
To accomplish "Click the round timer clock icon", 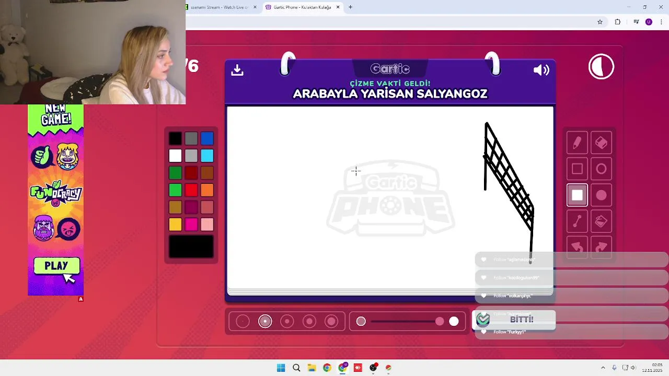I will [601, 67].
